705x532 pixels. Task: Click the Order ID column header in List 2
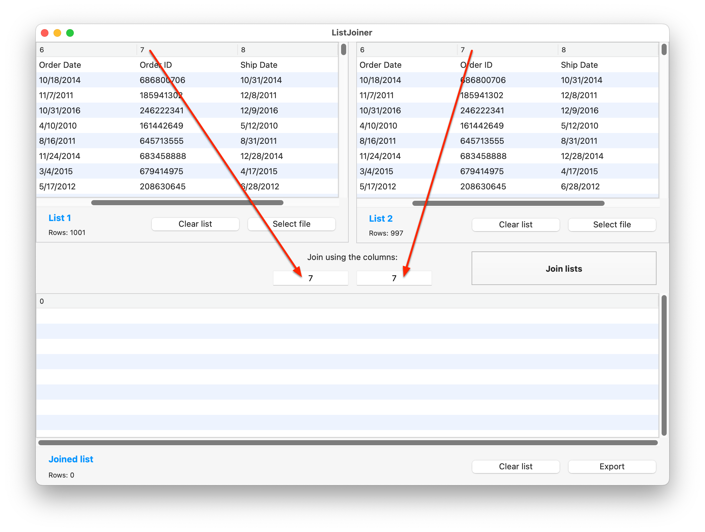pos(476,65)
